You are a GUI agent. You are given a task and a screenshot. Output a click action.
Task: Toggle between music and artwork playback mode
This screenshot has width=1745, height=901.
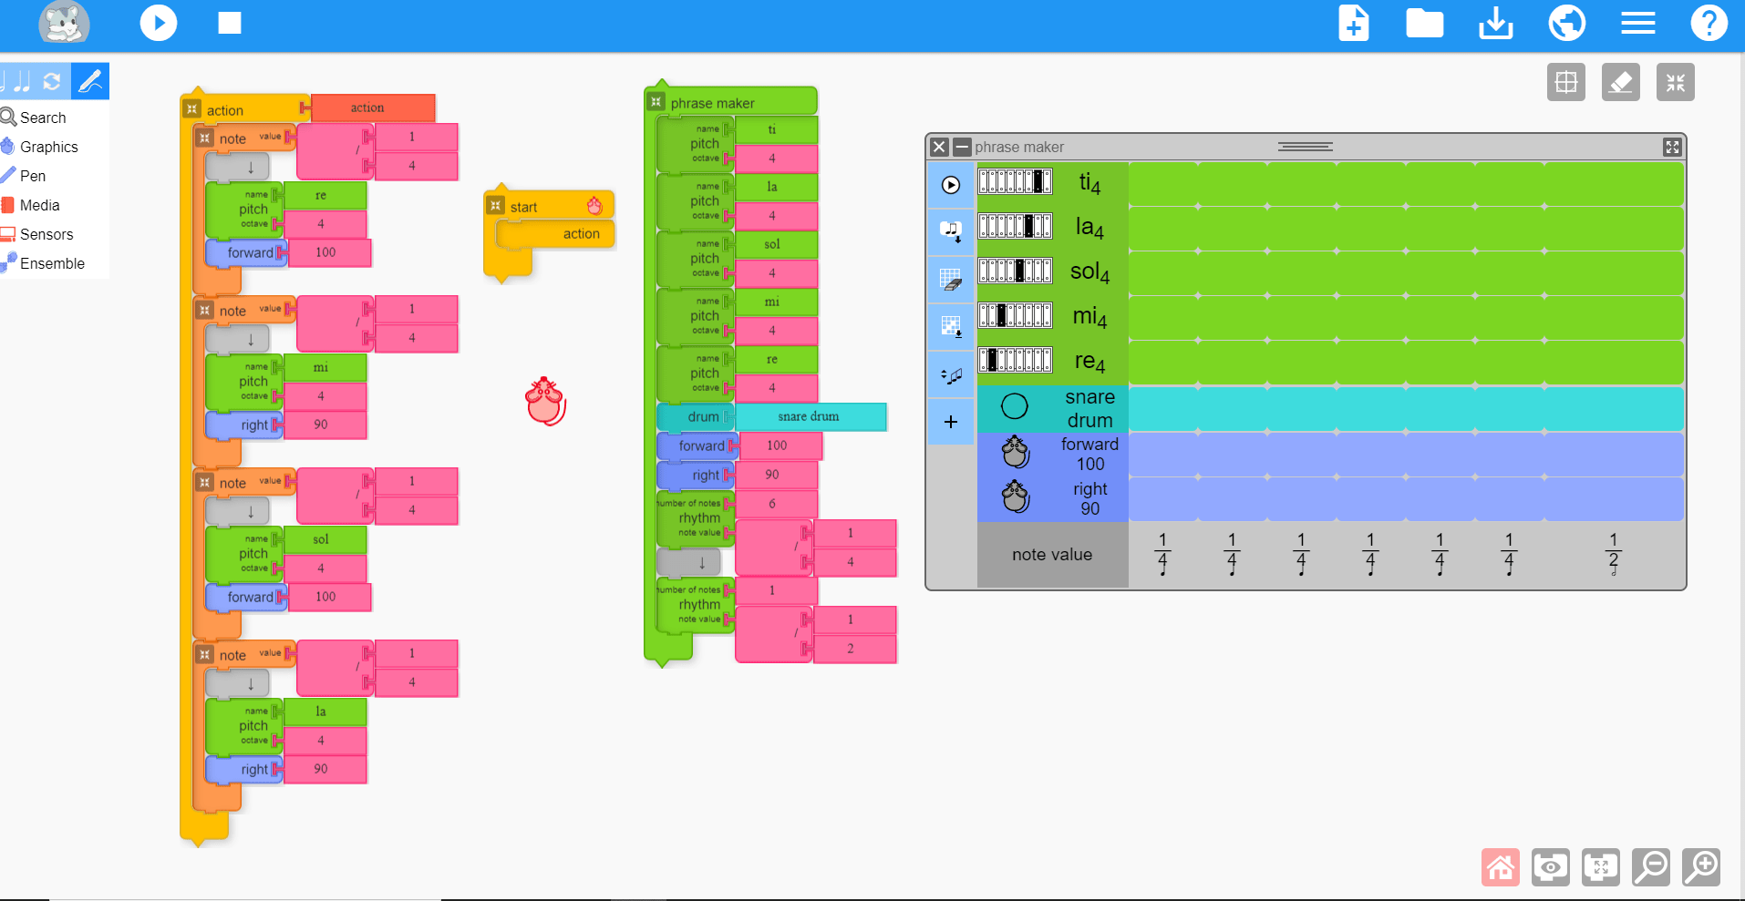[x=52, y=81]
